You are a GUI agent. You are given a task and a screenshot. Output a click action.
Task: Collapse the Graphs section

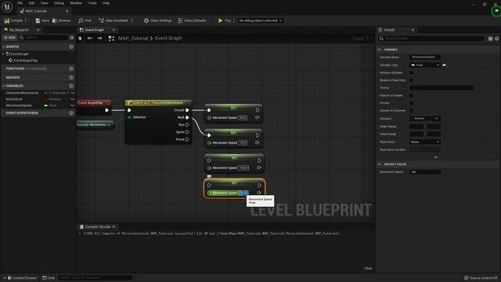(3, 47)
